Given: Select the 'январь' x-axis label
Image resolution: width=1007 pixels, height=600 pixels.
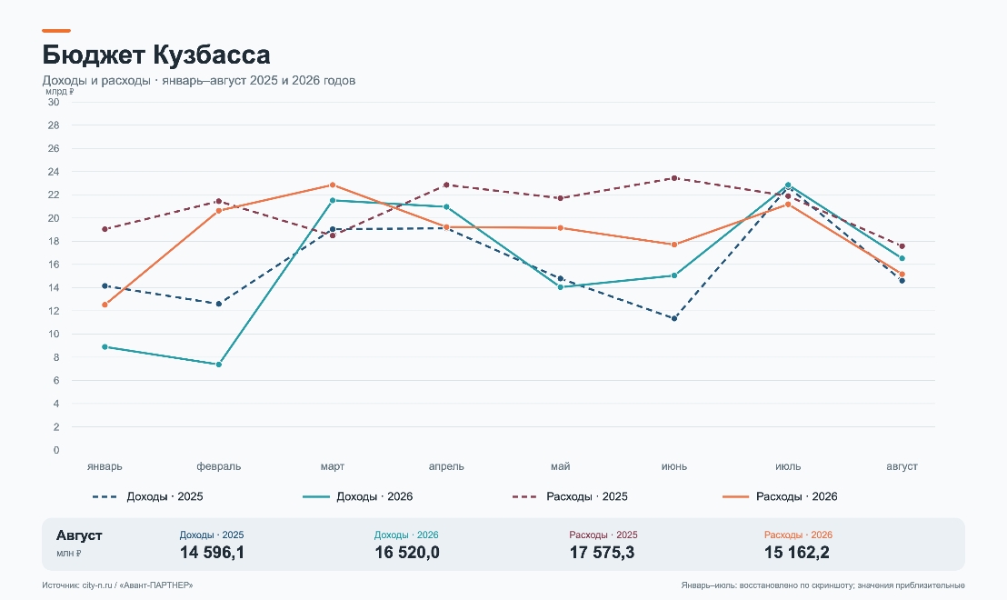Looking at the screenshot, I should click(105, 466).
